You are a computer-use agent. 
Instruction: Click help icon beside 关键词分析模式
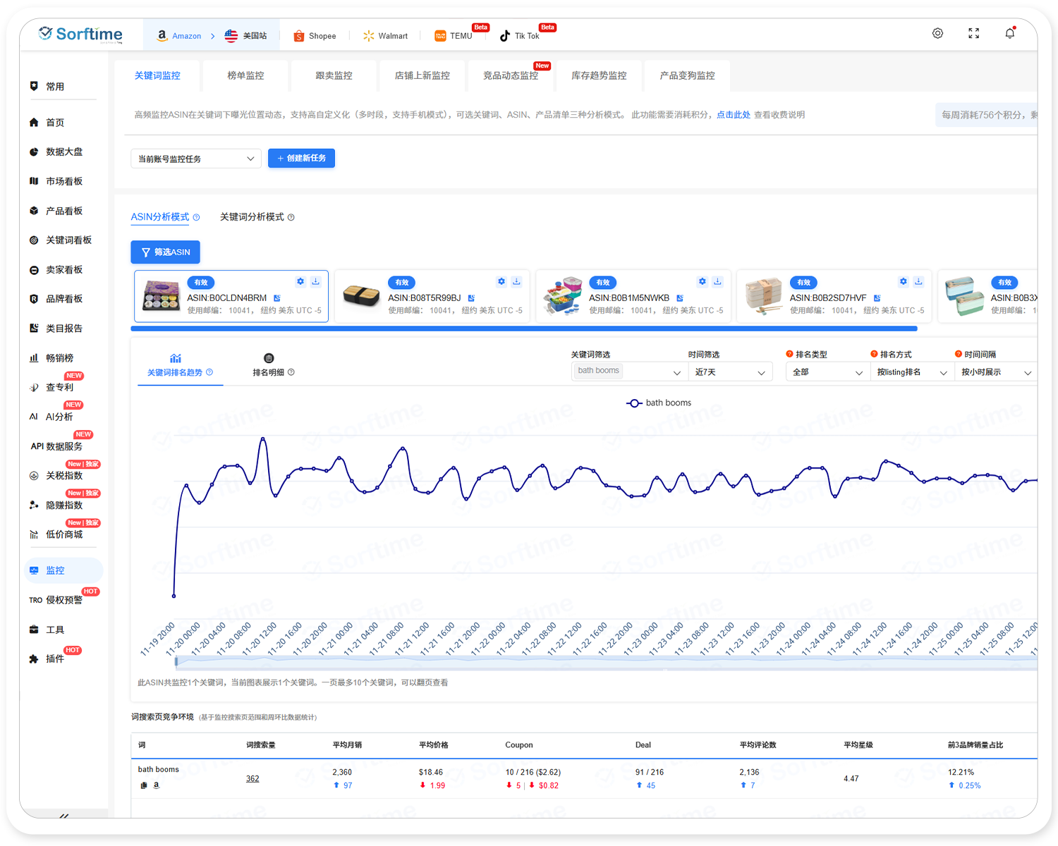pos(291,217)
